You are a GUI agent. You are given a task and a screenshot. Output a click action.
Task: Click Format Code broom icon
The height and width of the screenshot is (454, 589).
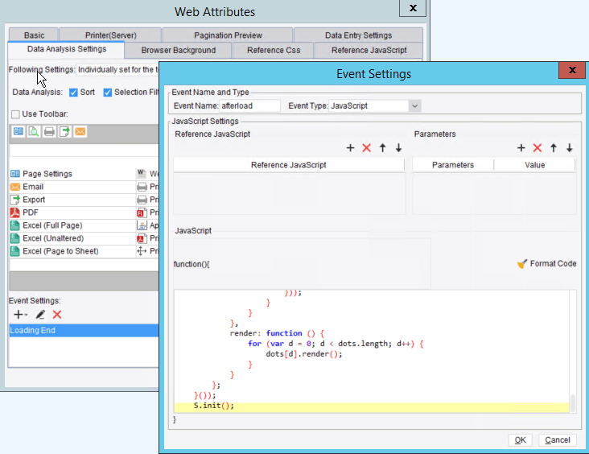521,264
